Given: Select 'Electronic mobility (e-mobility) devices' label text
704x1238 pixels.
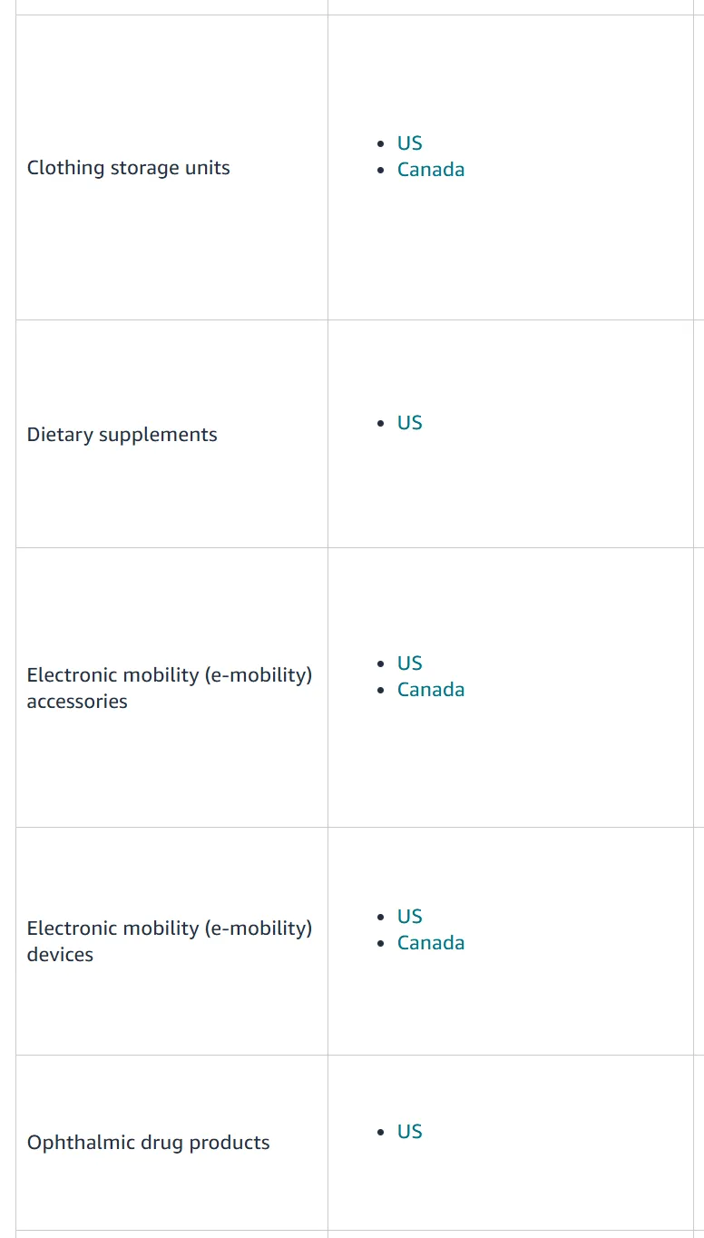Looking at the screenshot, I should coord(169,941).
